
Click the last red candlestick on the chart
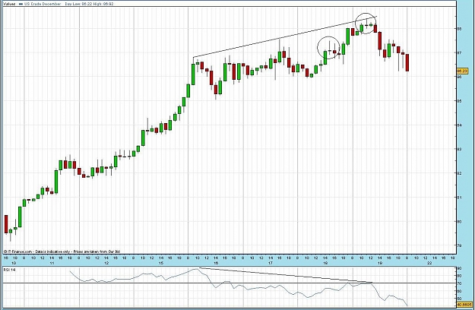[x=407, y=62]
